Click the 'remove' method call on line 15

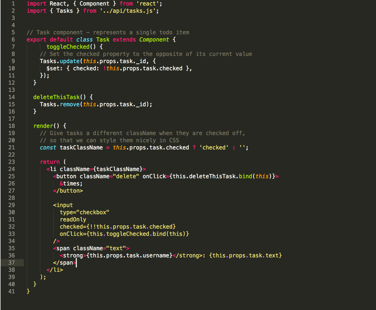[x=70, y=104]
